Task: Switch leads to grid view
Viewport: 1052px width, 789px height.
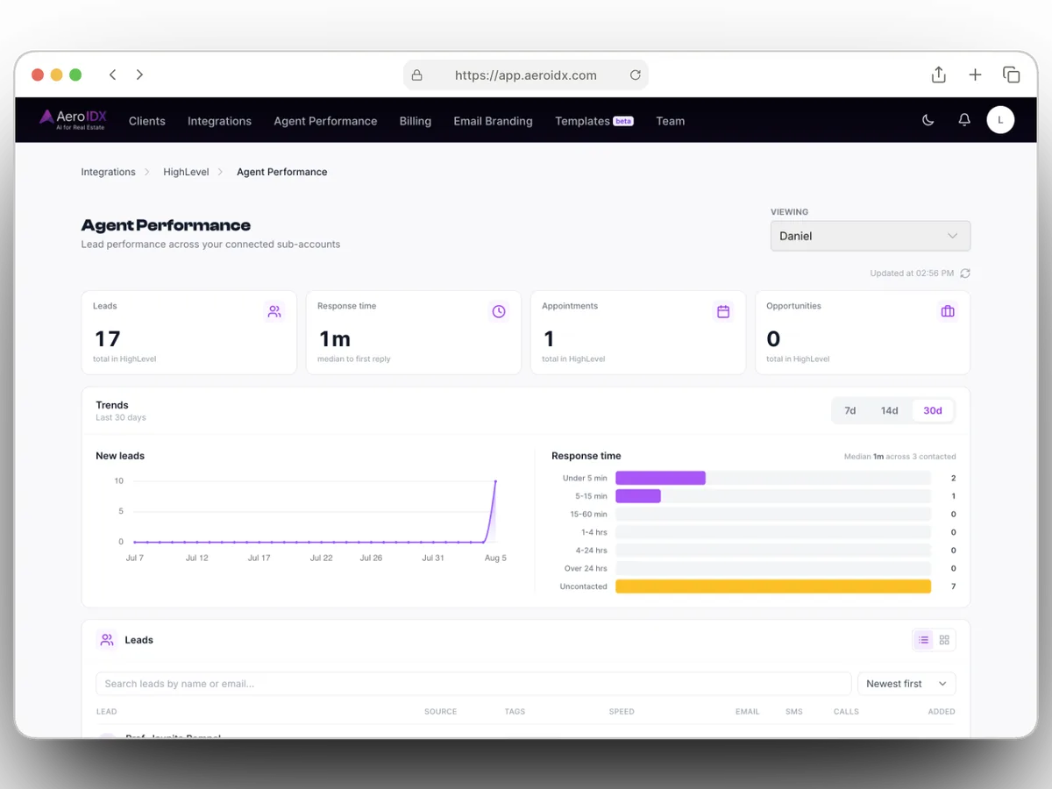Action: click(944, 640)
